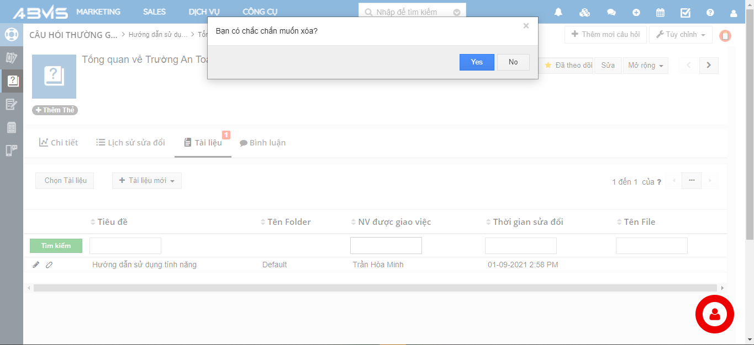Viewport: 754px width, 345px height.
Task: Click the unlink icon in document row
Action: 49,265
